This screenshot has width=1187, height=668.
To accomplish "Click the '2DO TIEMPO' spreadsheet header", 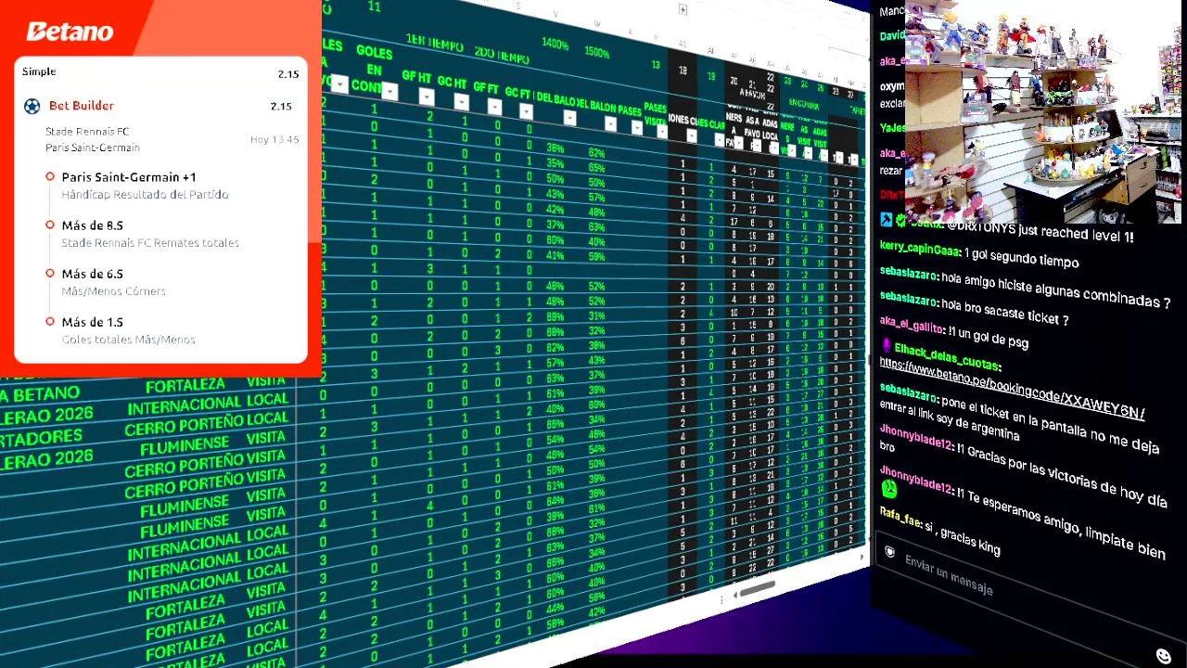I will pyautogui.click(x=502, y=56).
